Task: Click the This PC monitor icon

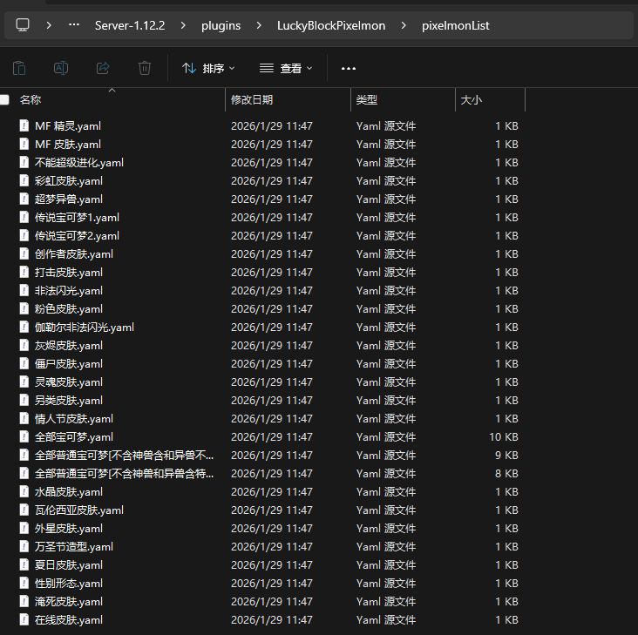Action: (23, 25)
